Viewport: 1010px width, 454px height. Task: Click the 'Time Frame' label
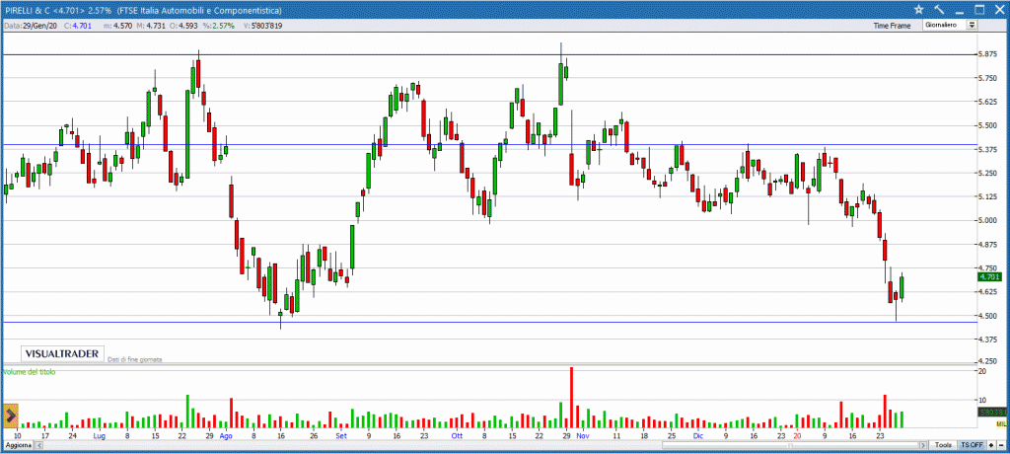(892, 25)
